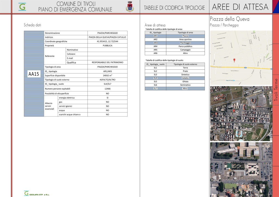Screen dimensions: 279x197
Task: Select the highlighted AR3 Parcheggio row
Action: point(175,43)
